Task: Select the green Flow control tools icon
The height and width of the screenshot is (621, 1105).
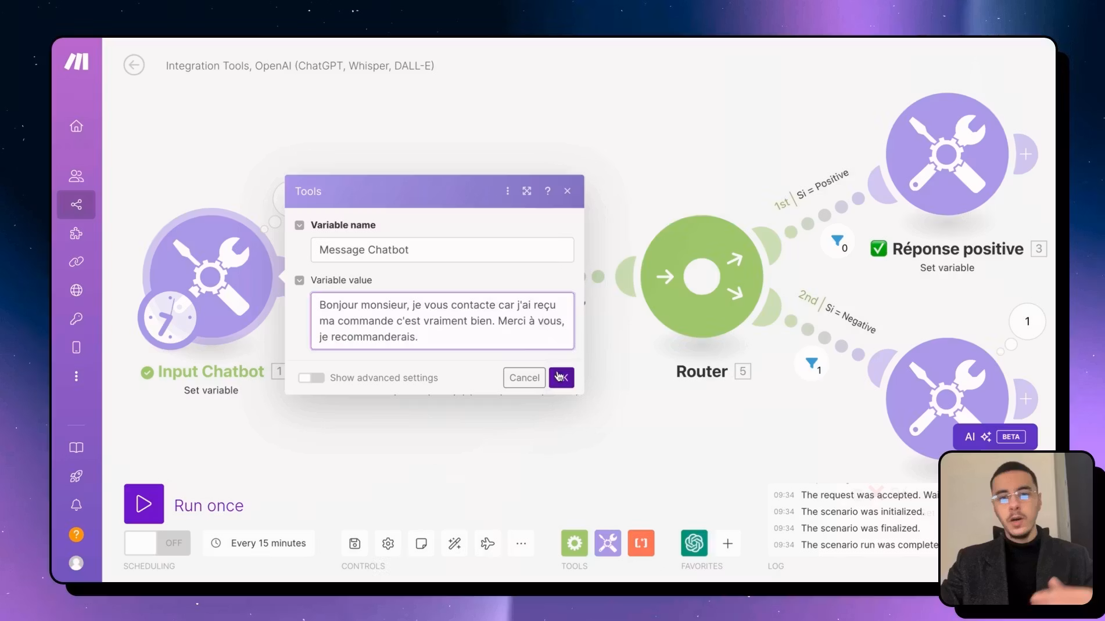Action: pyautogui.click(x=574, y=543)
